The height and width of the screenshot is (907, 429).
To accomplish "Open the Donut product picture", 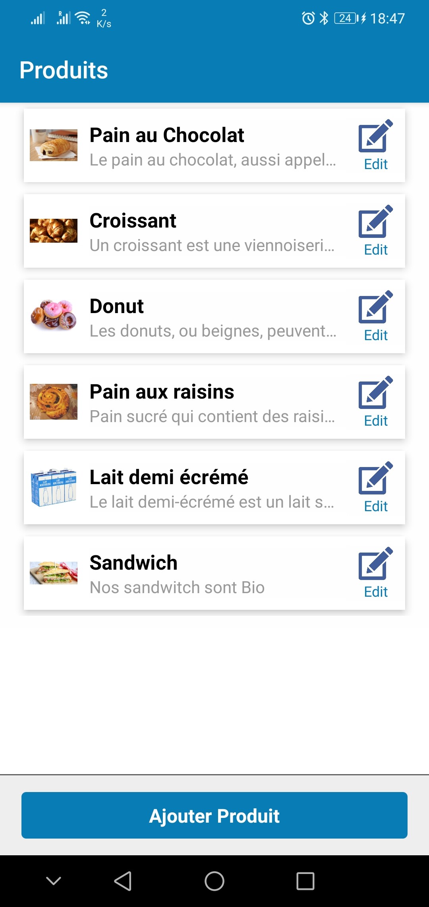I will tap(54, 316).
